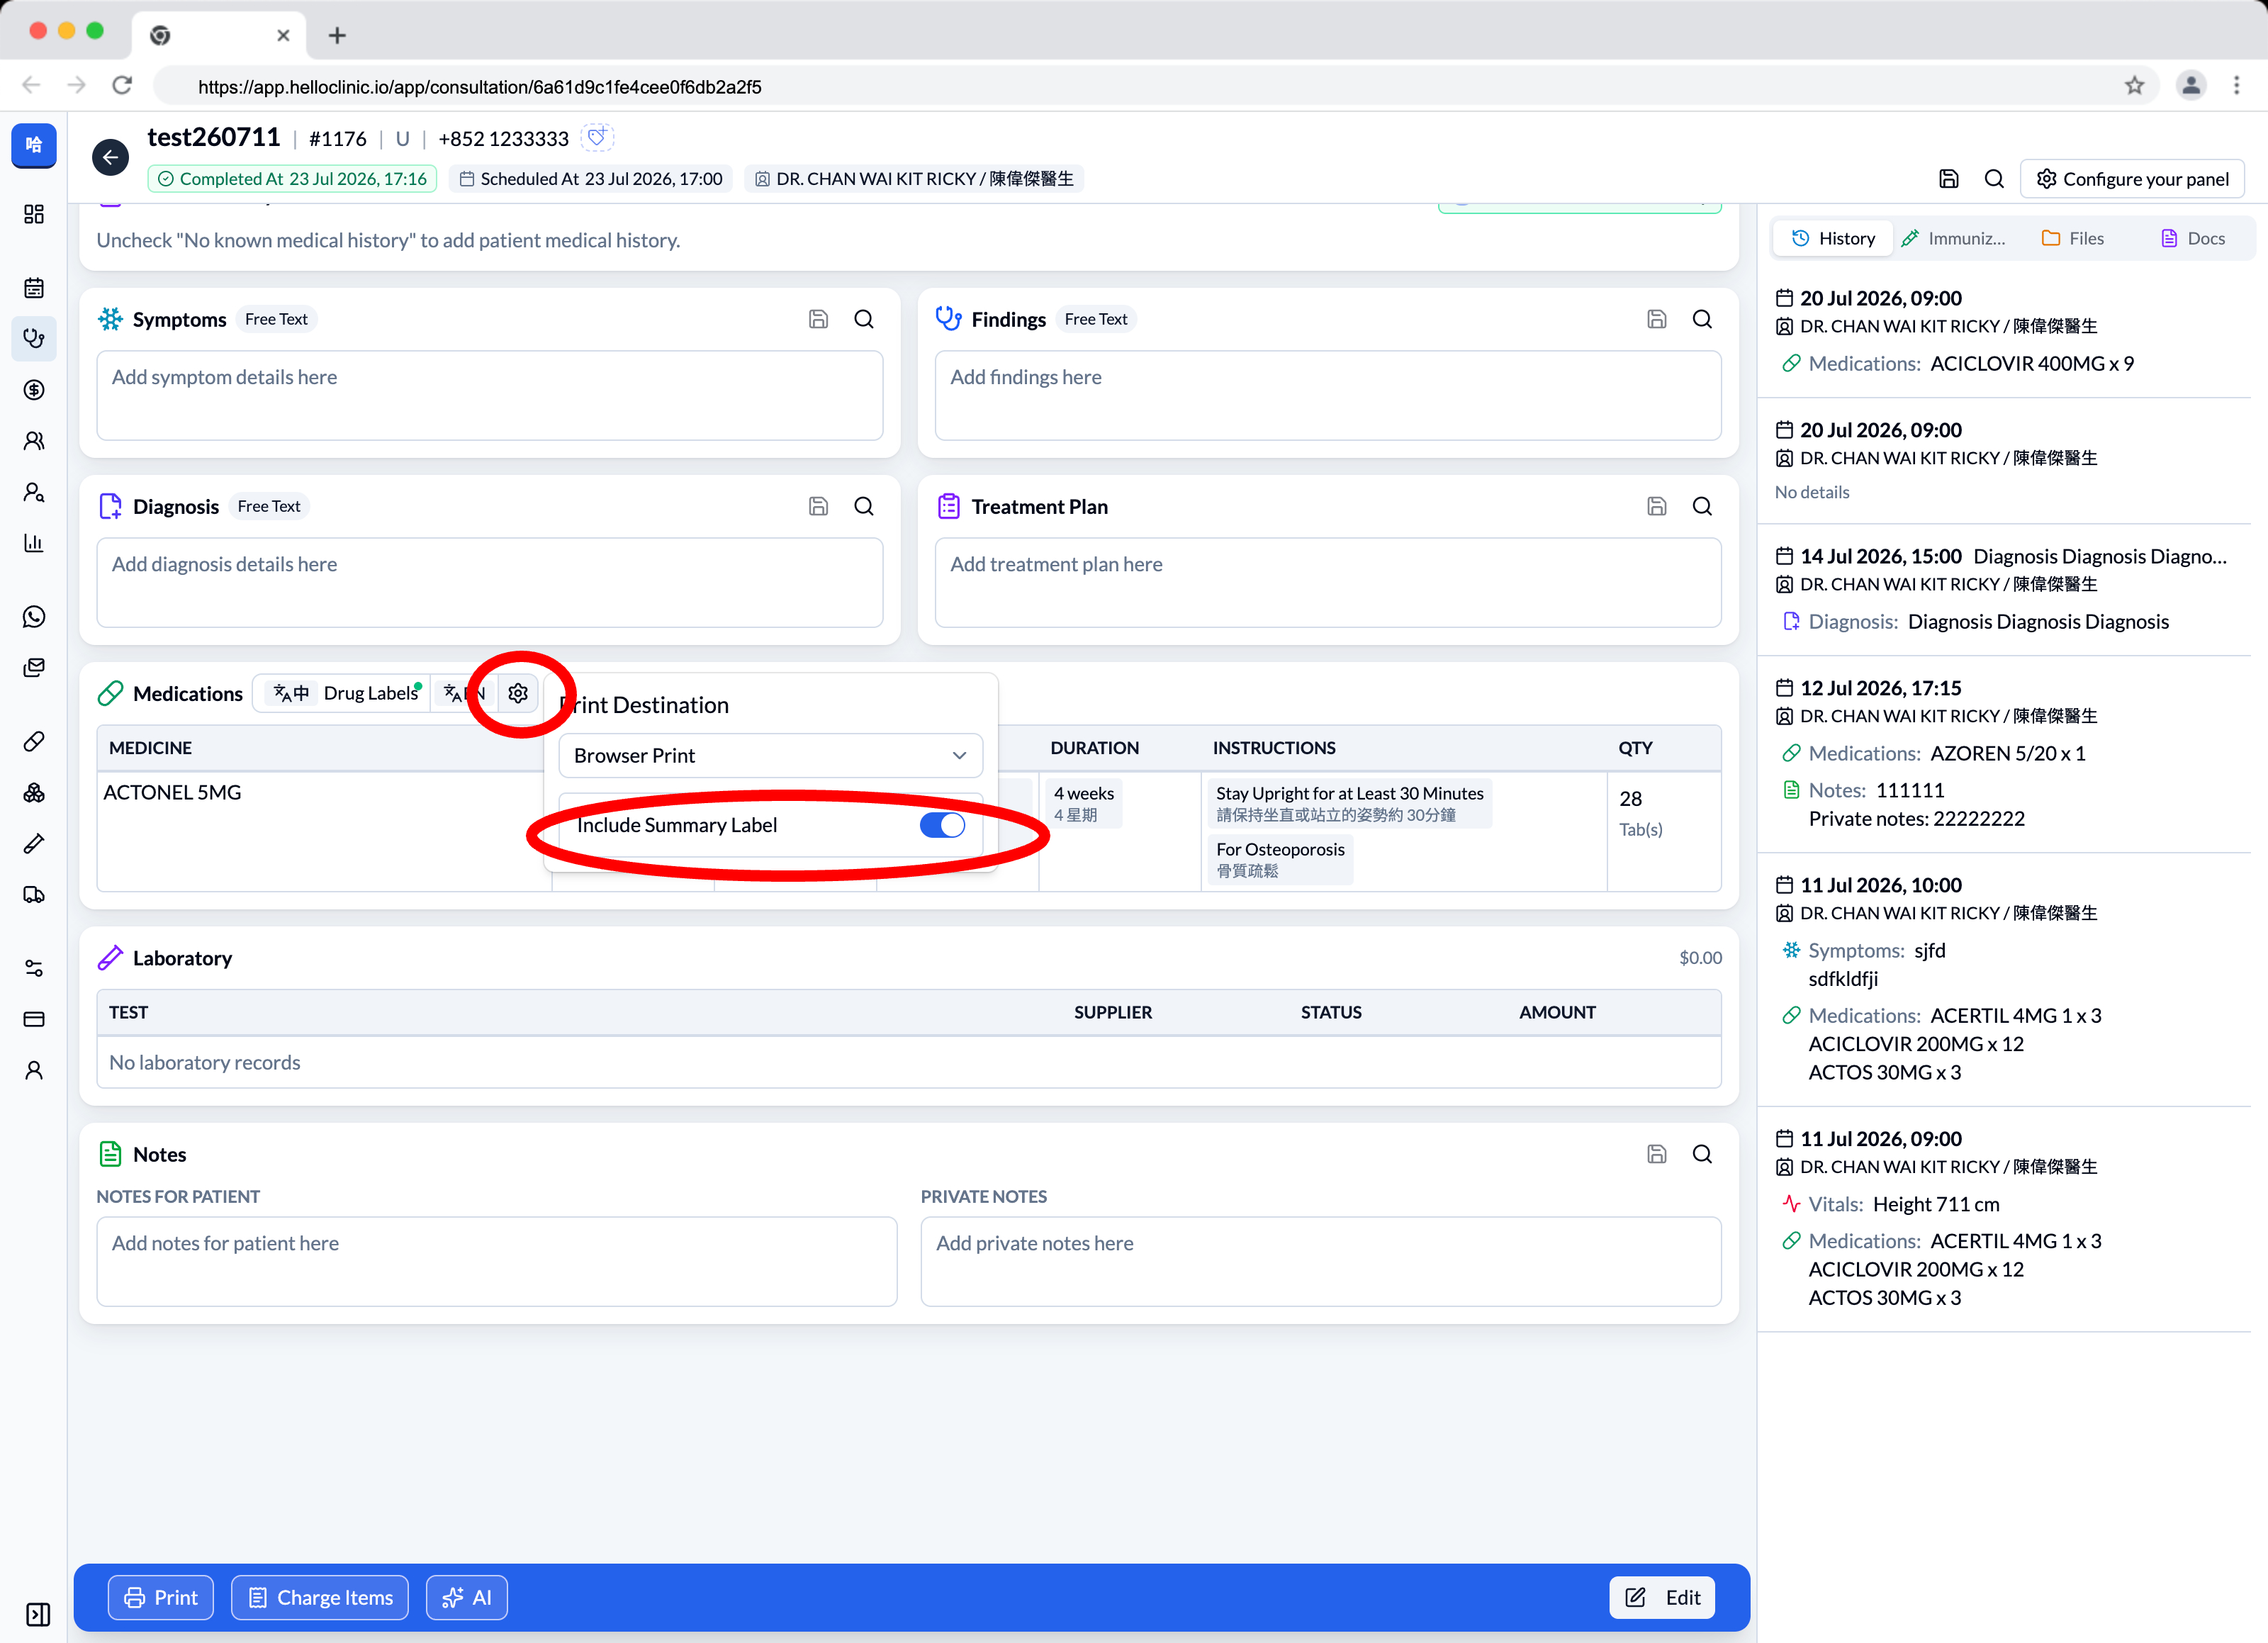Screen dimensions: 2268x1643
Task: Click the Add private notes field
Action: pos(1321,1261)
